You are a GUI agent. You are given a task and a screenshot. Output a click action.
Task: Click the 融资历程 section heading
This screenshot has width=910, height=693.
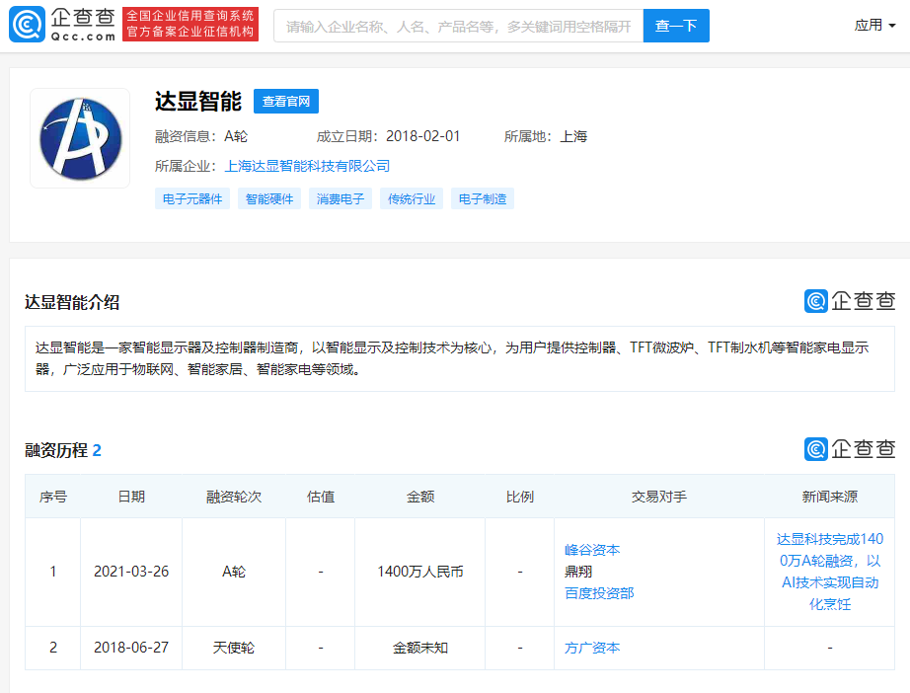[63, 450]
